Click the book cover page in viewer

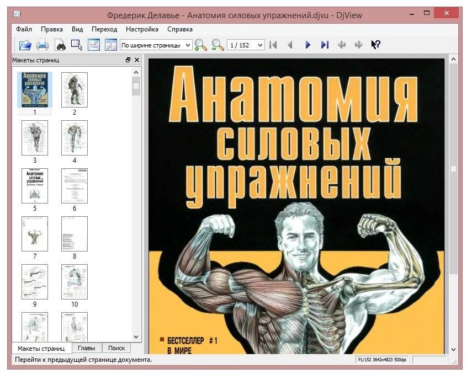(296, 206)
